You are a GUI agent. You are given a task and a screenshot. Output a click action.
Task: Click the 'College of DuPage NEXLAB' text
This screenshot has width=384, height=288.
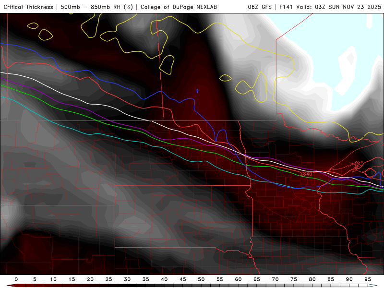click(179, 7)
